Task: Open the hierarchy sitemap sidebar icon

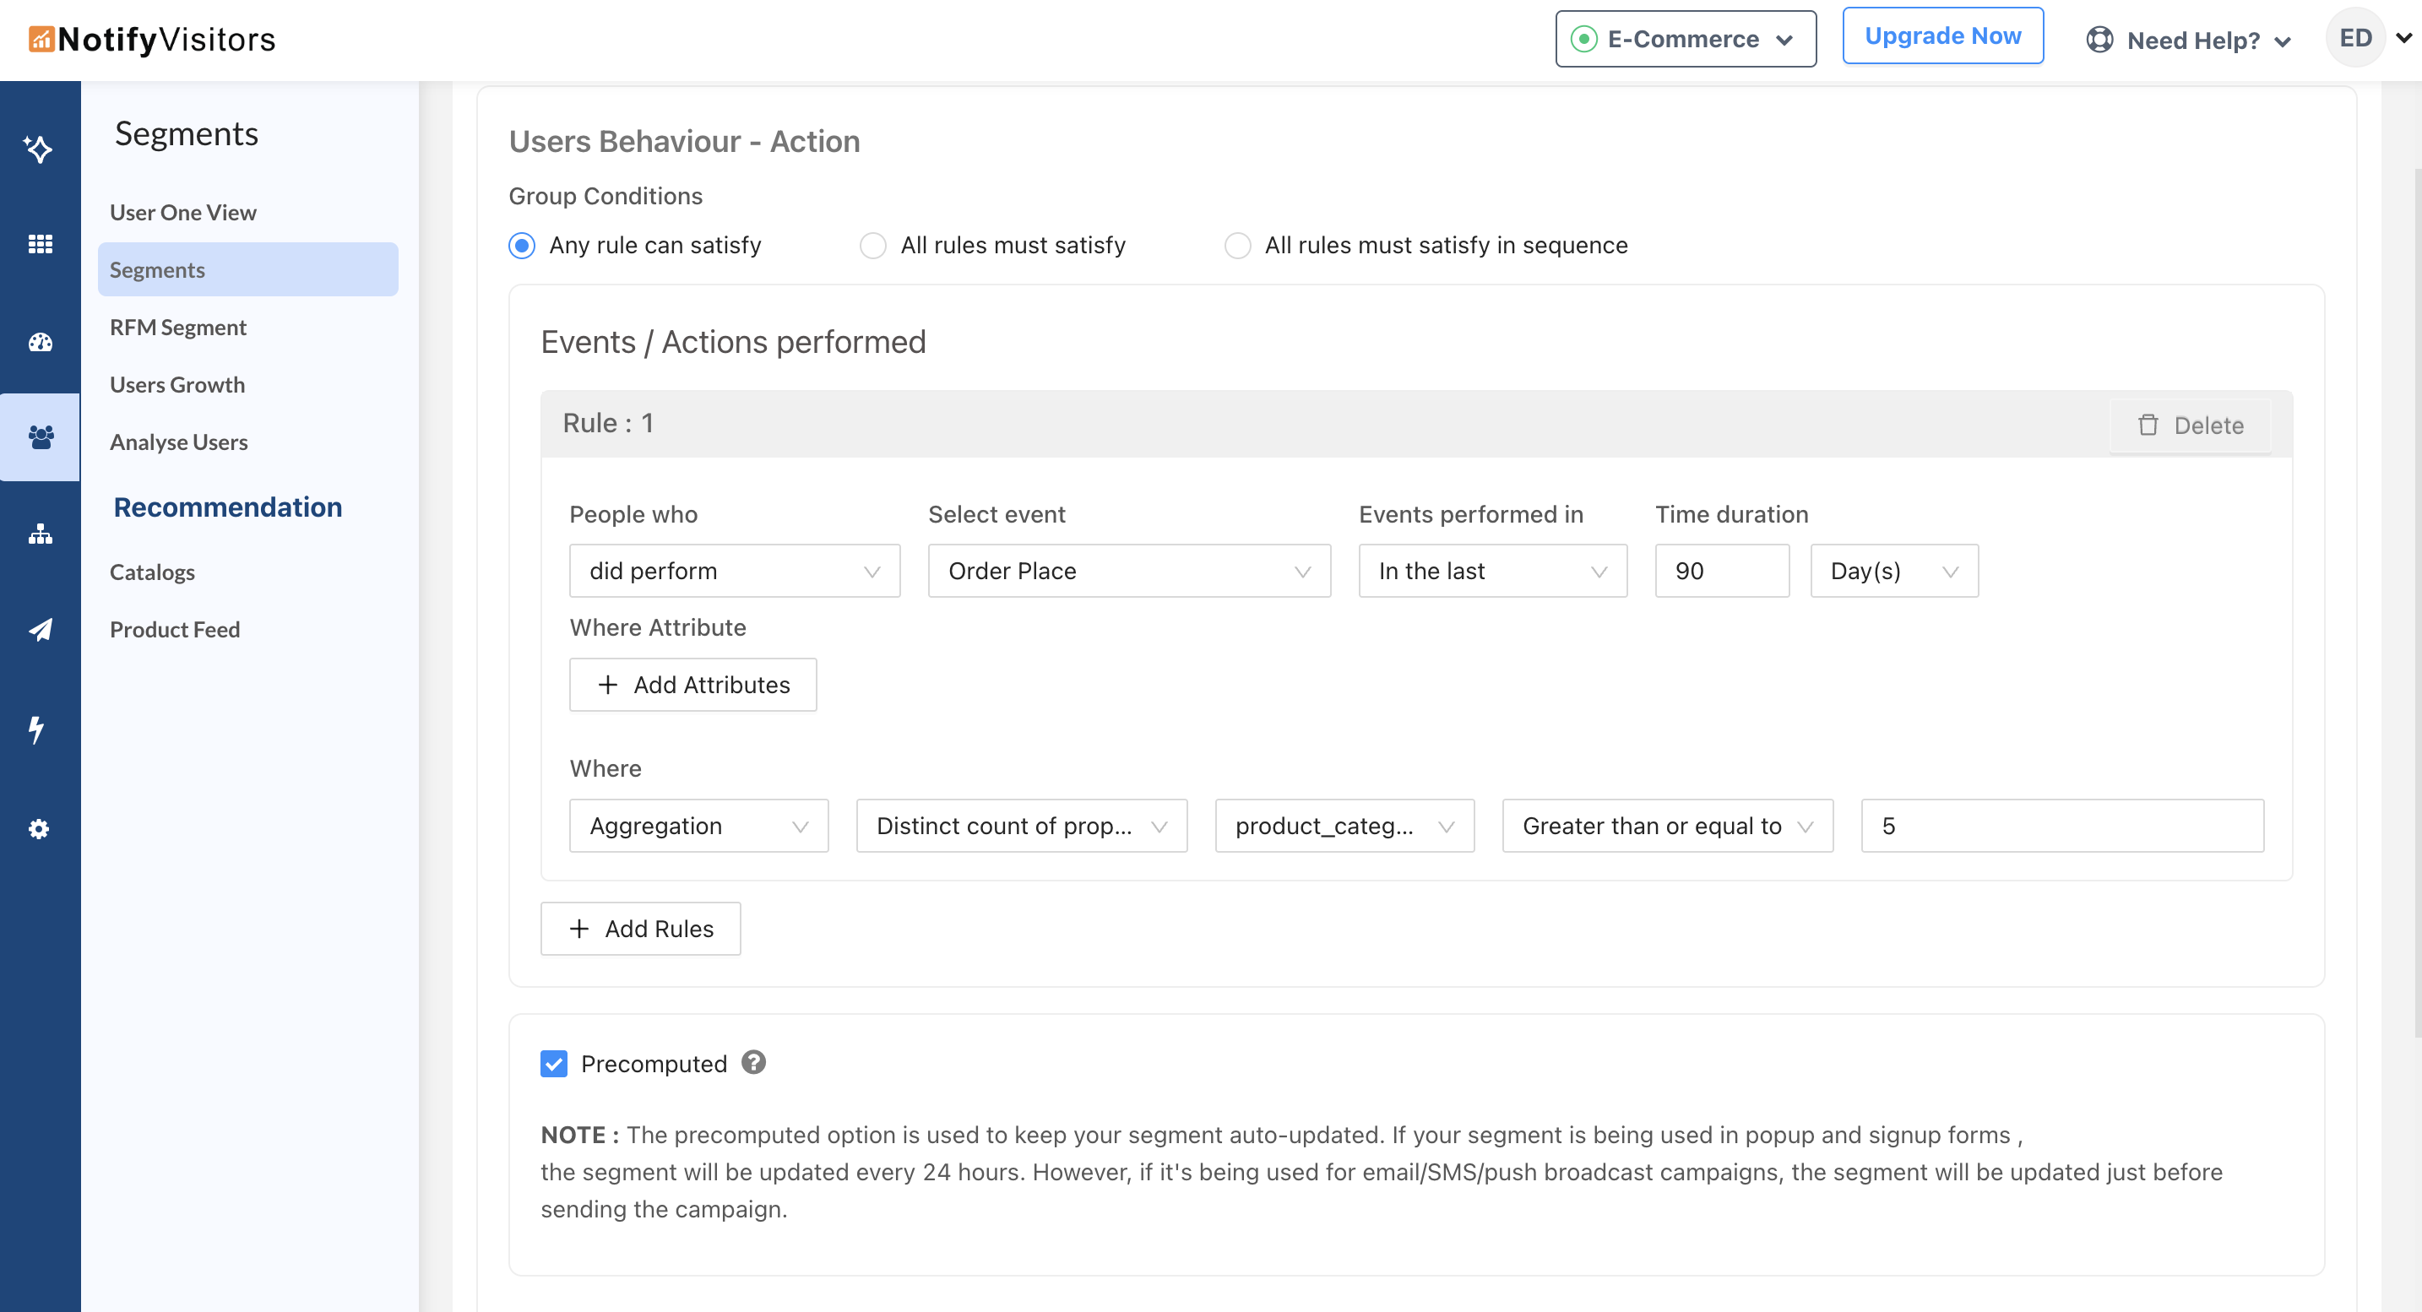Action: coord(40,534)
